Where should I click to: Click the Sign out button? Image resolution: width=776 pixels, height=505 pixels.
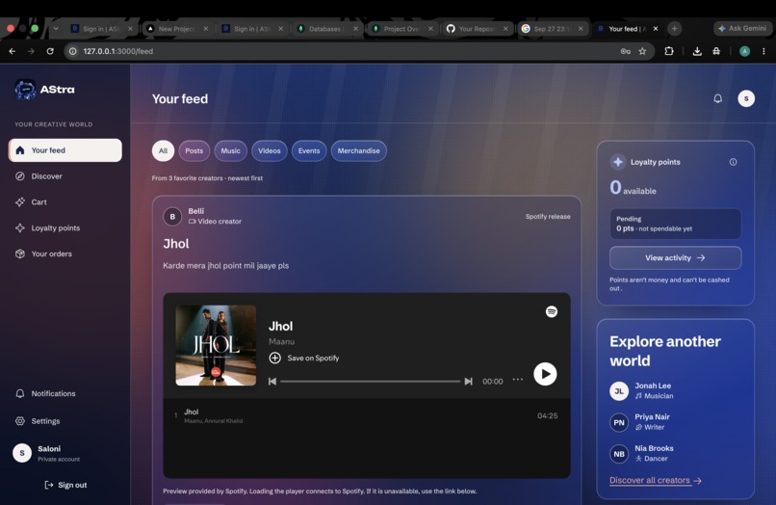[x=65, y=485]
